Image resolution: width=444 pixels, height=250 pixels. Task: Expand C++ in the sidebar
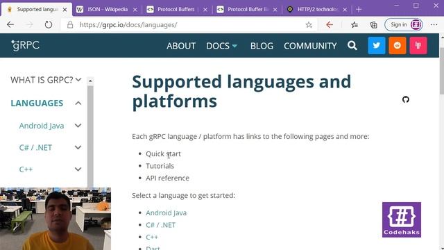(x=78, y=169)
